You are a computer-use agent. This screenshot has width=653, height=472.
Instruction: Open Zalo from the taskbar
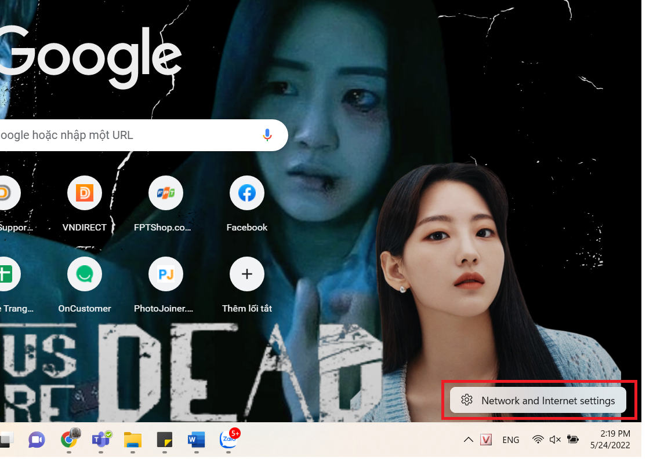coord(228,439)
